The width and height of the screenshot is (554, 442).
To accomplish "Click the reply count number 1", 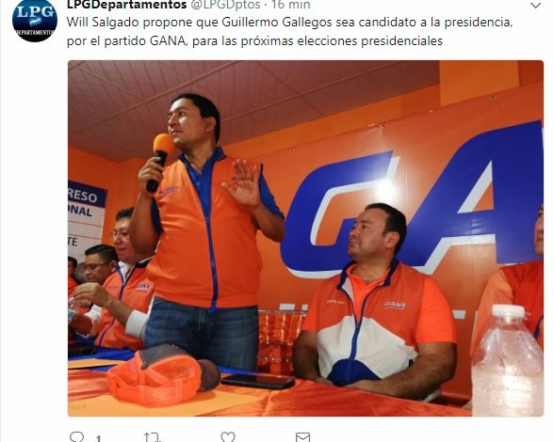I will click(98, 438).
